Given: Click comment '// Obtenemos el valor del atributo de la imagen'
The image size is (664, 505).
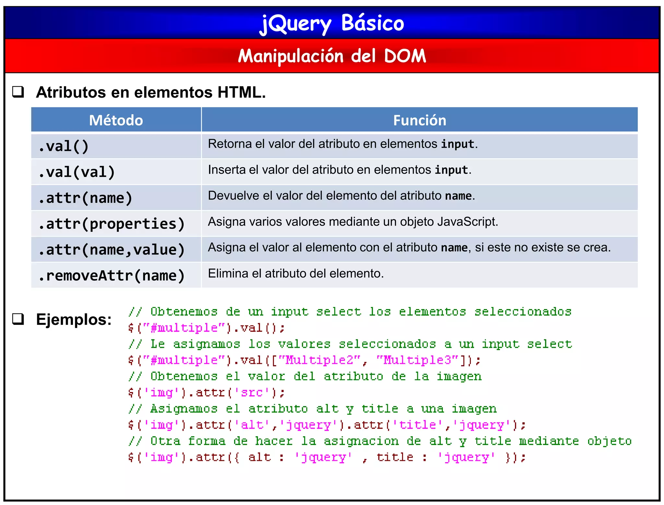Looking at the screenshot, I should pyautogui.click(x=305, y=376).
